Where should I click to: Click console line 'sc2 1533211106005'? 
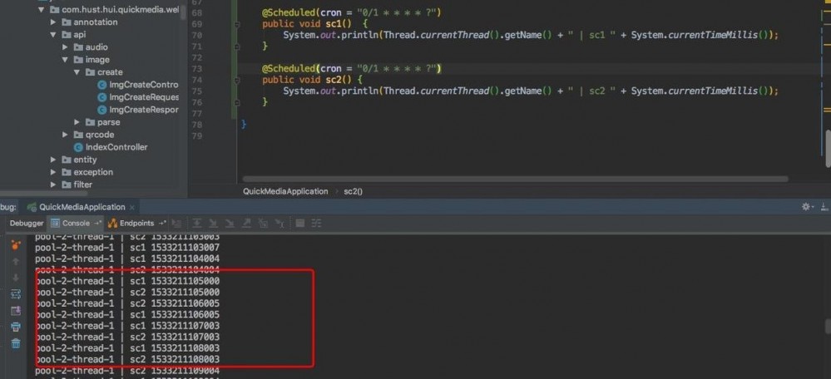coord(127,303)
